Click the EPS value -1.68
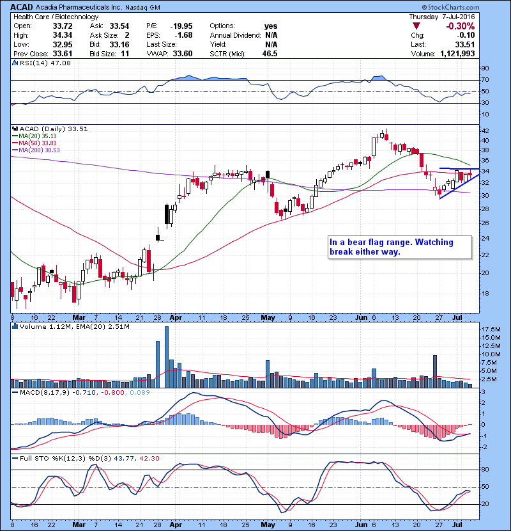The height and width of the screenshot is (531, 511). (x=183, y=35)
